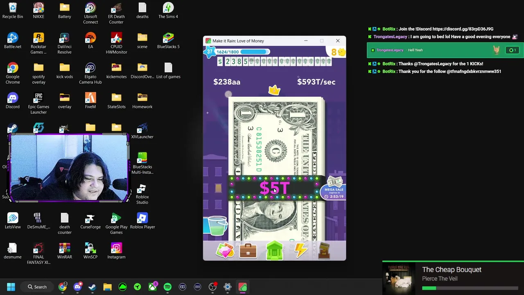This screenshot has height=295, width=524.
Task: Open the brown briefcase business menu
Action: pyautogui.click(x=248, y=251)
